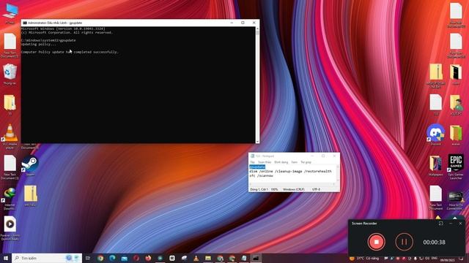Click the weather widget in system tray
Screen dimensions: 469x263
pos(364,258)
